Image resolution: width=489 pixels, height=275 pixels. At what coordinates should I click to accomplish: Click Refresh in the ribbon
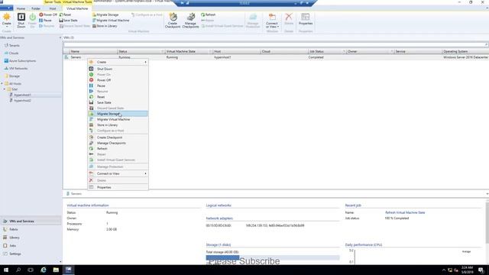(x=209, y=15)
